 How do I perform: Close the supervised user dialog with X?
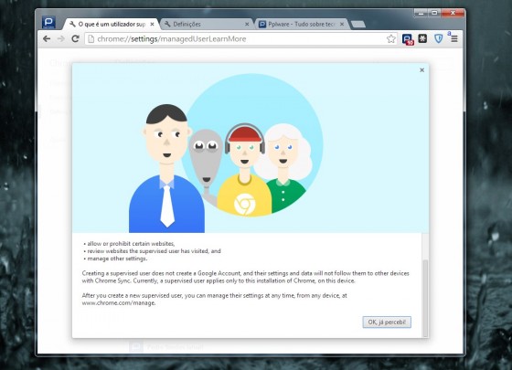pos(421,69)
